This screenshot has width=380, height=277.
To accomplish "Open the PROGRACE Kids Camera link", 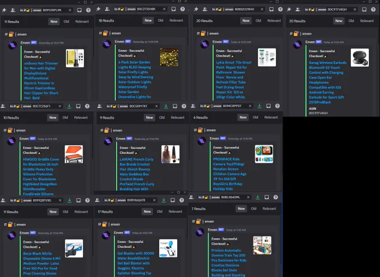I will [x=230, y=174].
